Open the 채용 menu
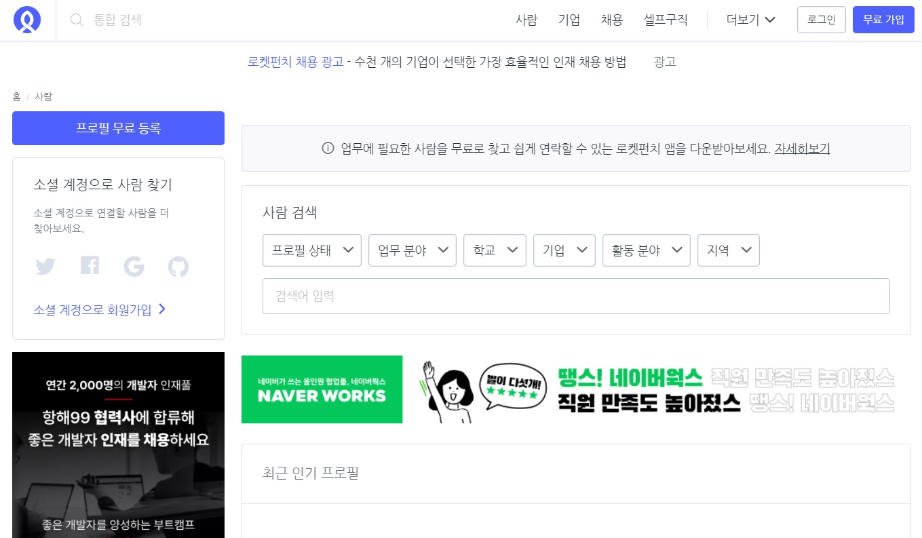 pyautogui.click(x=612, y=20)
